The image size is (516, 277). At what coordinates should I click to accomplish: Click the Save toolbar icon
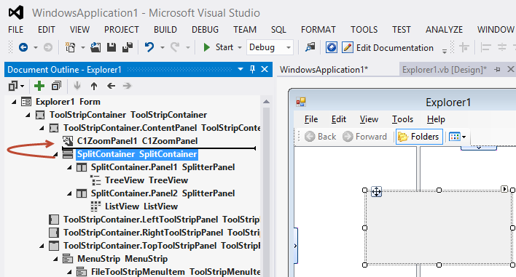click(112, 47)
